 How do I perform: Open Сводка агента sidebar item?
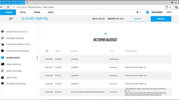17,32
